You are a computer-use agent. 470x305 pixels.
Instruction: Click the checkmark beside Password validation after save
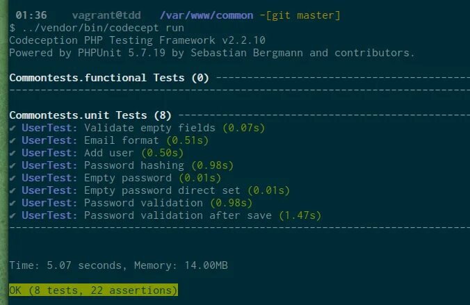(13, 215)
